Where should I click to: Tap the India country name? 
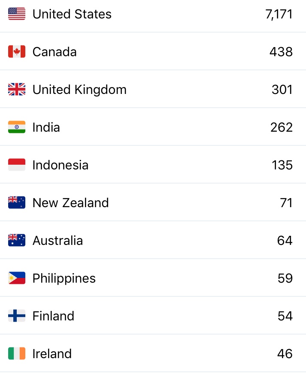tap(46, 127)
